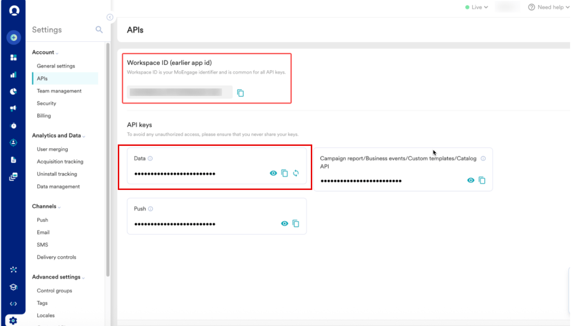Open Billing settings
572x326 pixels.
point(44,116)
